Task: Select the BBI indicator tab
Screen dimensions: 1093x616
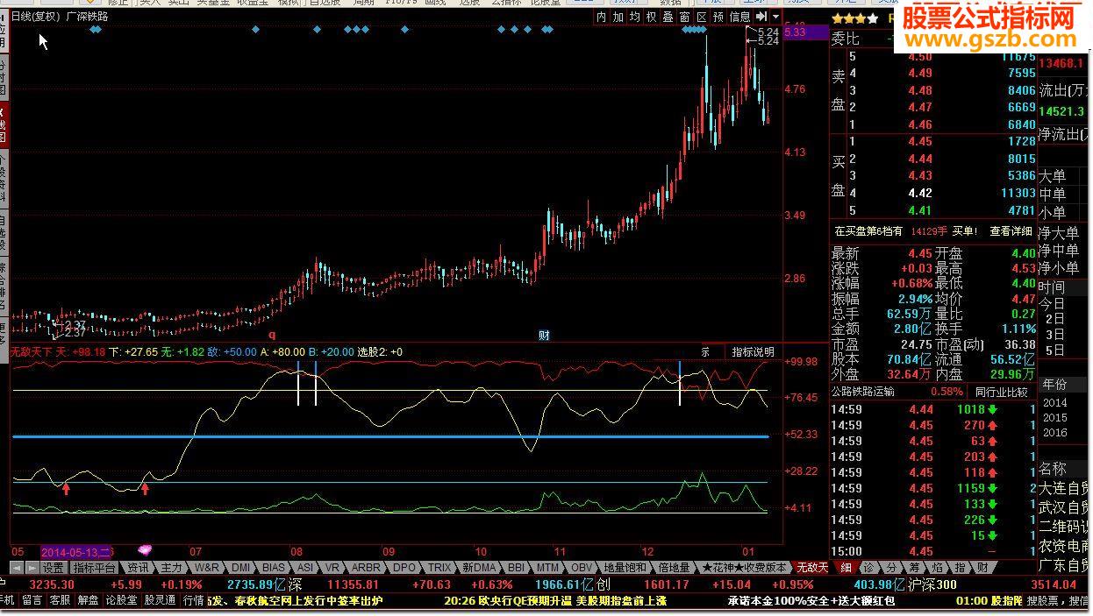Action: click(x=516, y=568)
